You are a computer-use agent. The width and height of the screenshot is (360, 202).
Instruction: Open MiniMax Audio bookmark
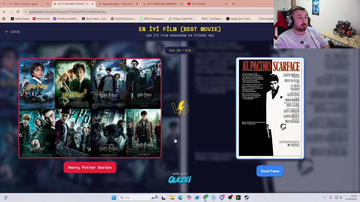click(66, 19)
